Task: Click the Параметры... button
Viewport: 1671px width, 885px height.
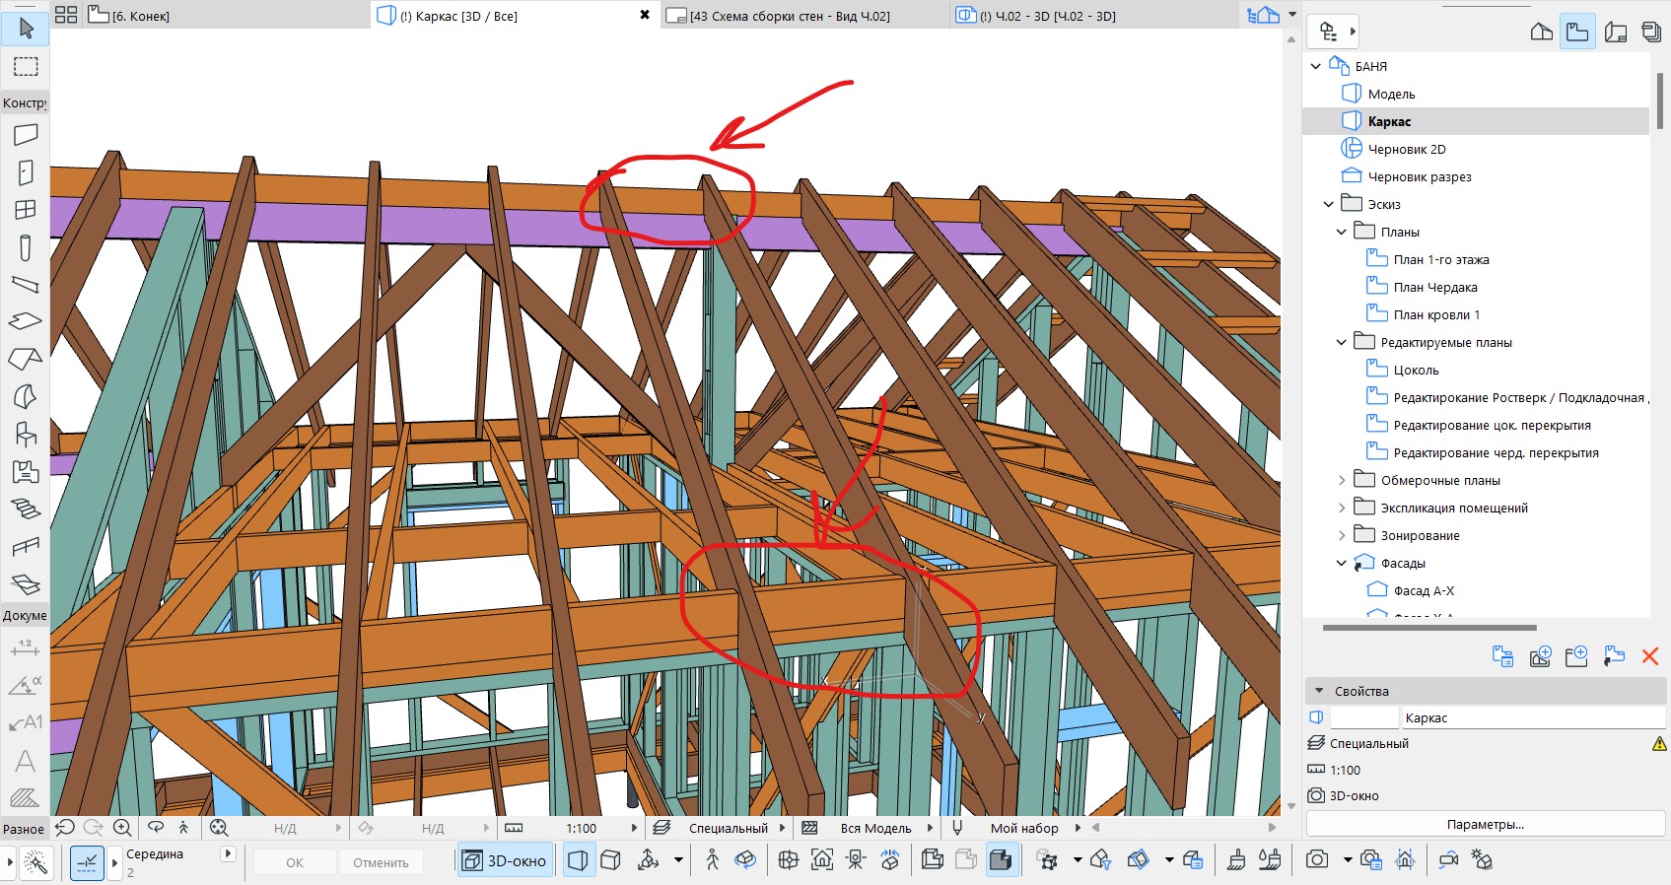Action: (1485, 824)
